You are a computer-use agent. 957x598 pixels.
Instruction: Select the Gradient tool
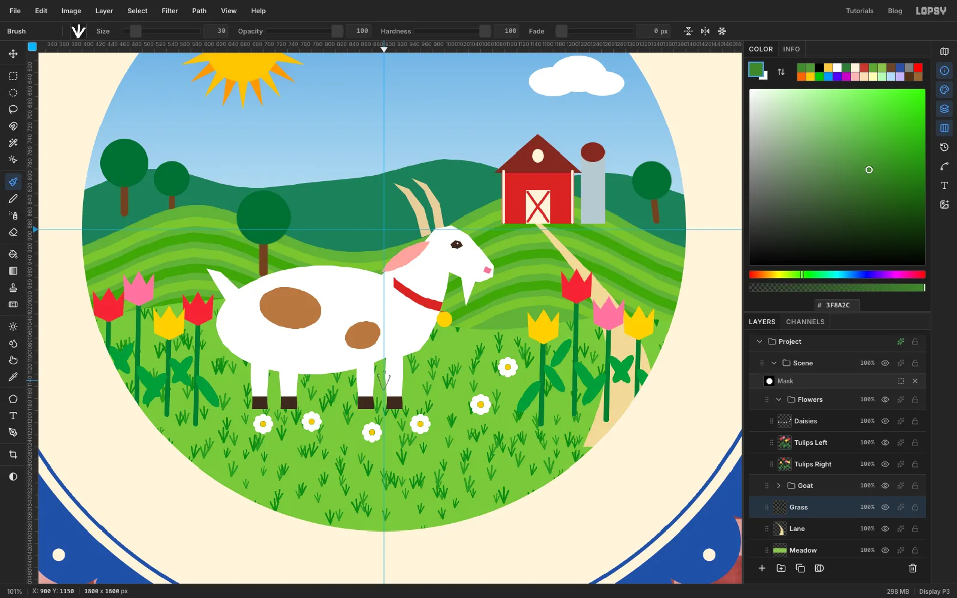click(13, 271)
